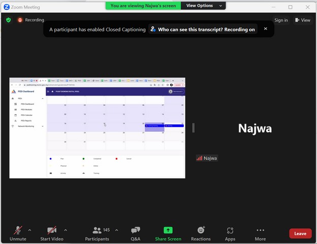
Task: Click the More options icon
Action: pyautogui.click(x=260, y=233)
